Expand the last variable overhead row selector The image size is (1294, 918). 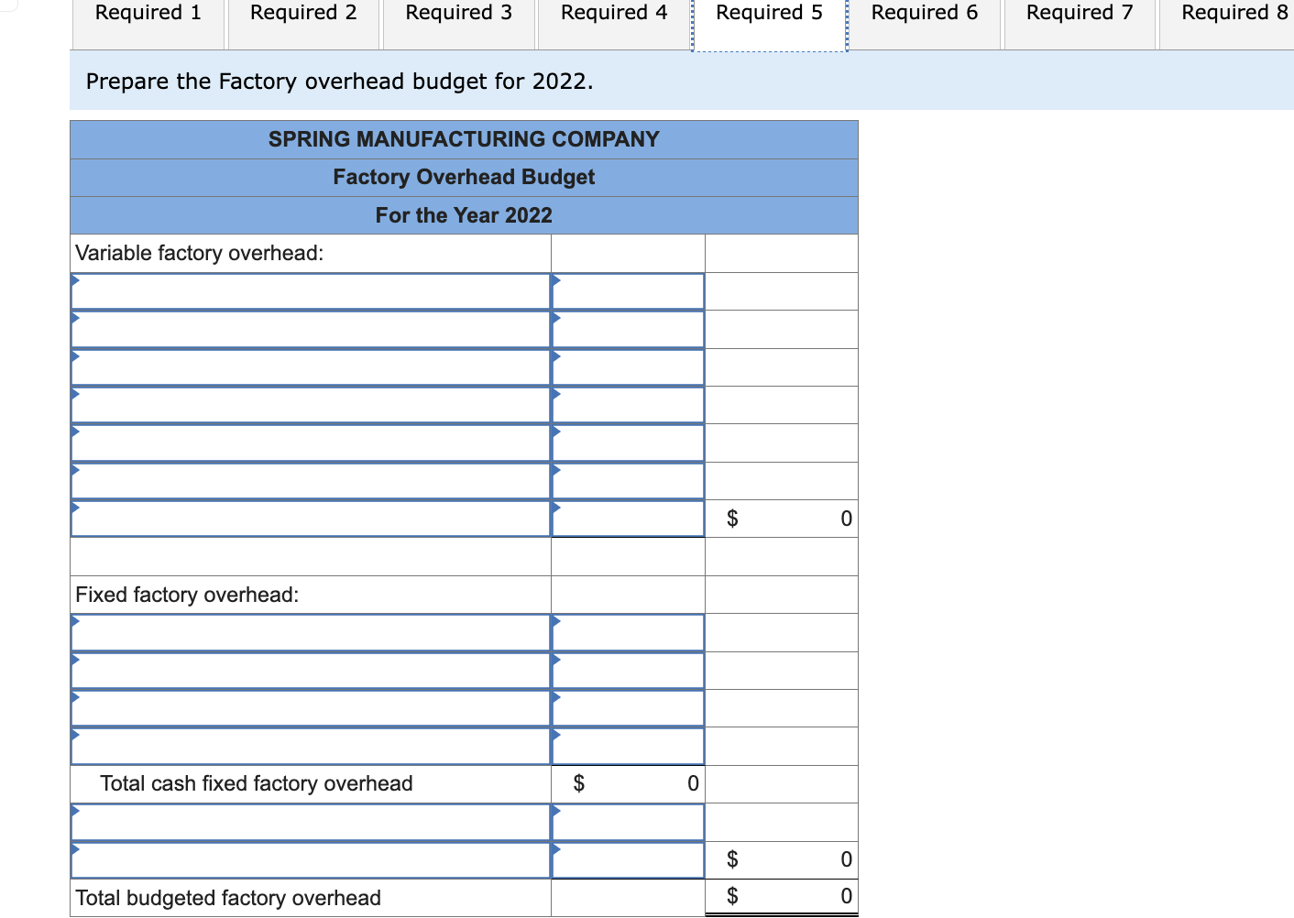click(x=310, y=518)
